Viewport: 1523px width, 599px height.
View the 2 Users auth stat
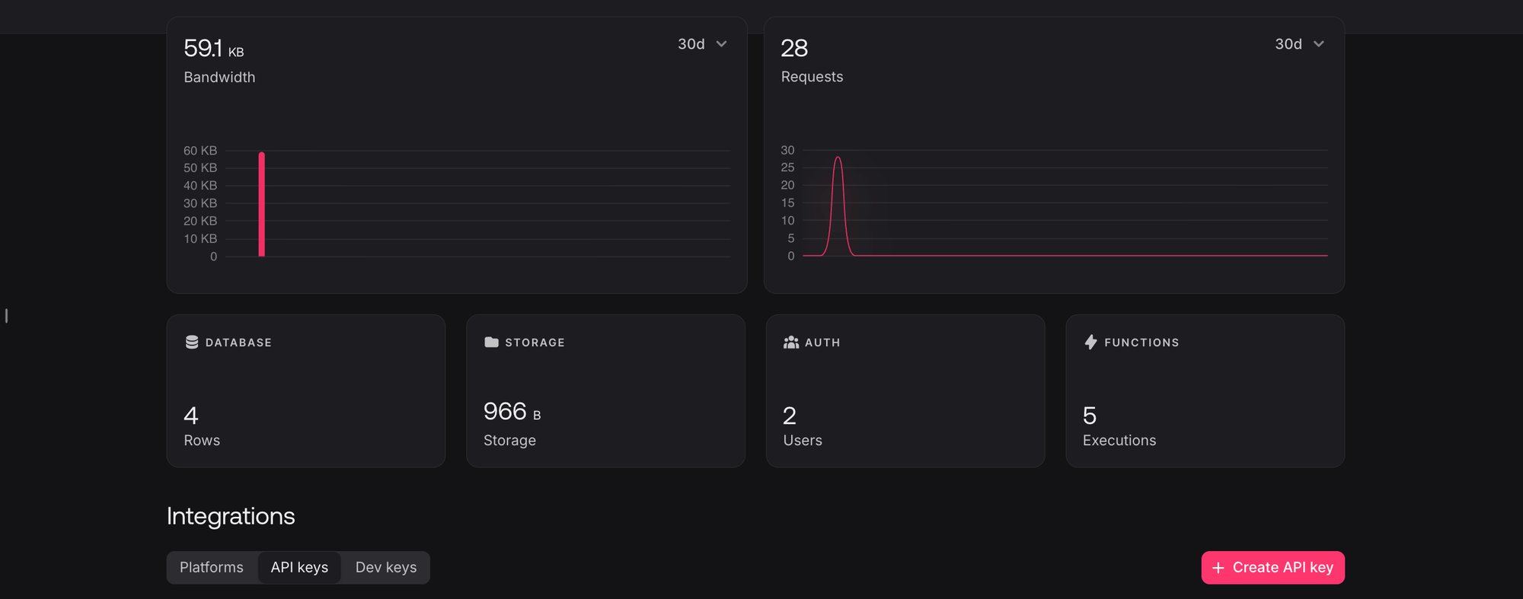pos(802,426)
